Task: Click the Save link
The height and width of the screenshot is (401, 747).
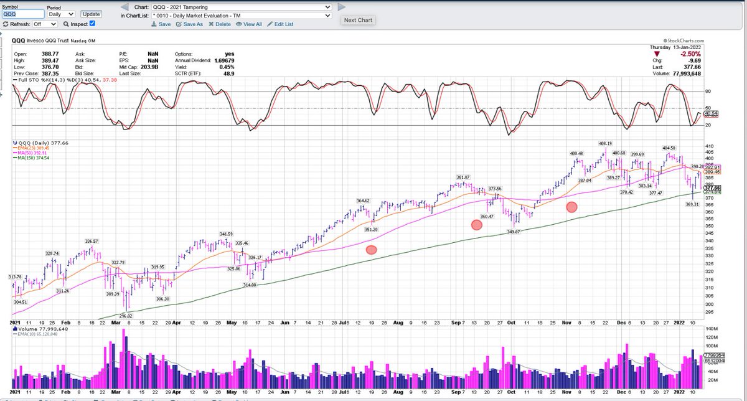Action: pyautogui.click(x=161, y=24)
